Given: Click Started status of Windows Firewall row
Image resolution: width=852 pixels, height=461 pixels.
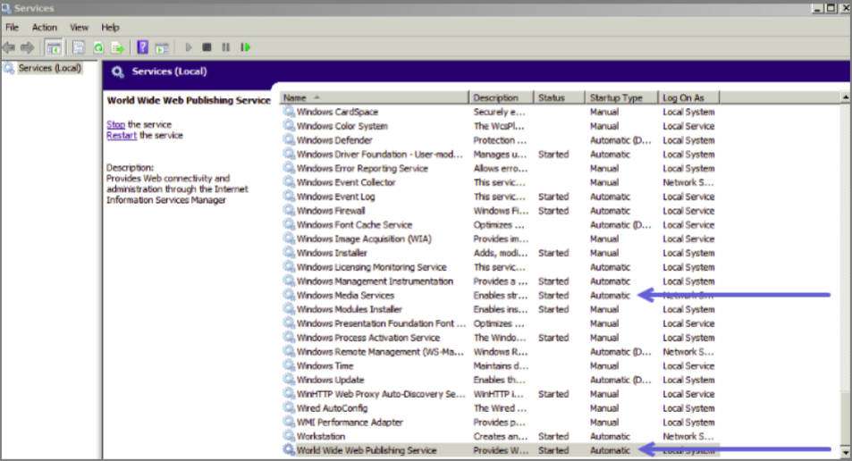Looking at the screenshot, I should [553, 211].
